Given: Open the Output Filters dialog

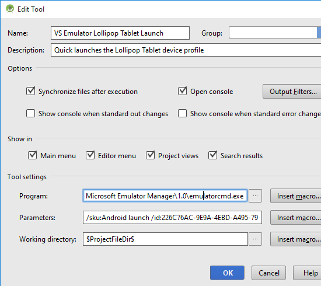Looking at the screenshot, I should click(292, 92).
